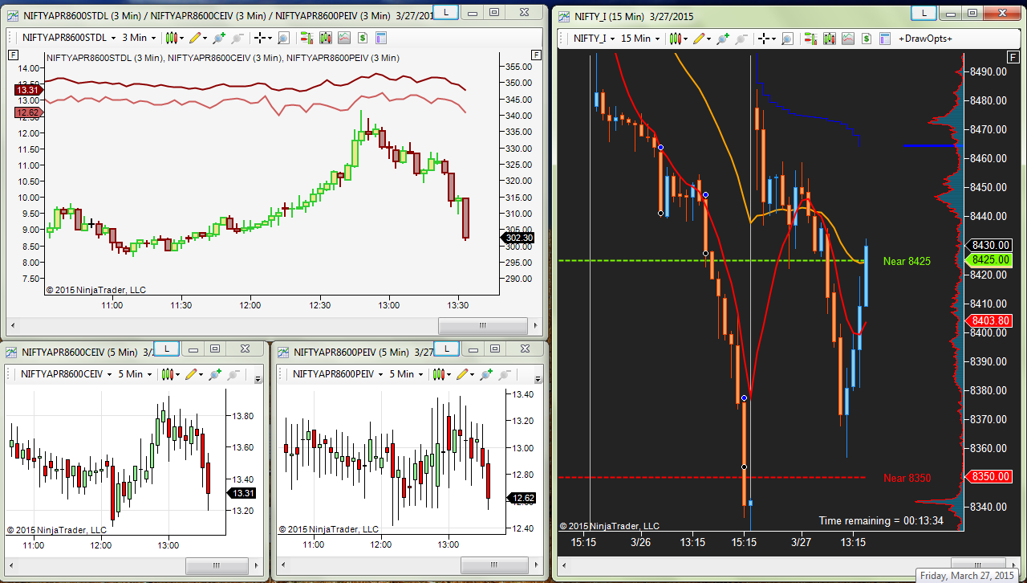
Task: Select the pencil drawing tool in NIFTY_I chart
Action: click(x=698, y=39)
